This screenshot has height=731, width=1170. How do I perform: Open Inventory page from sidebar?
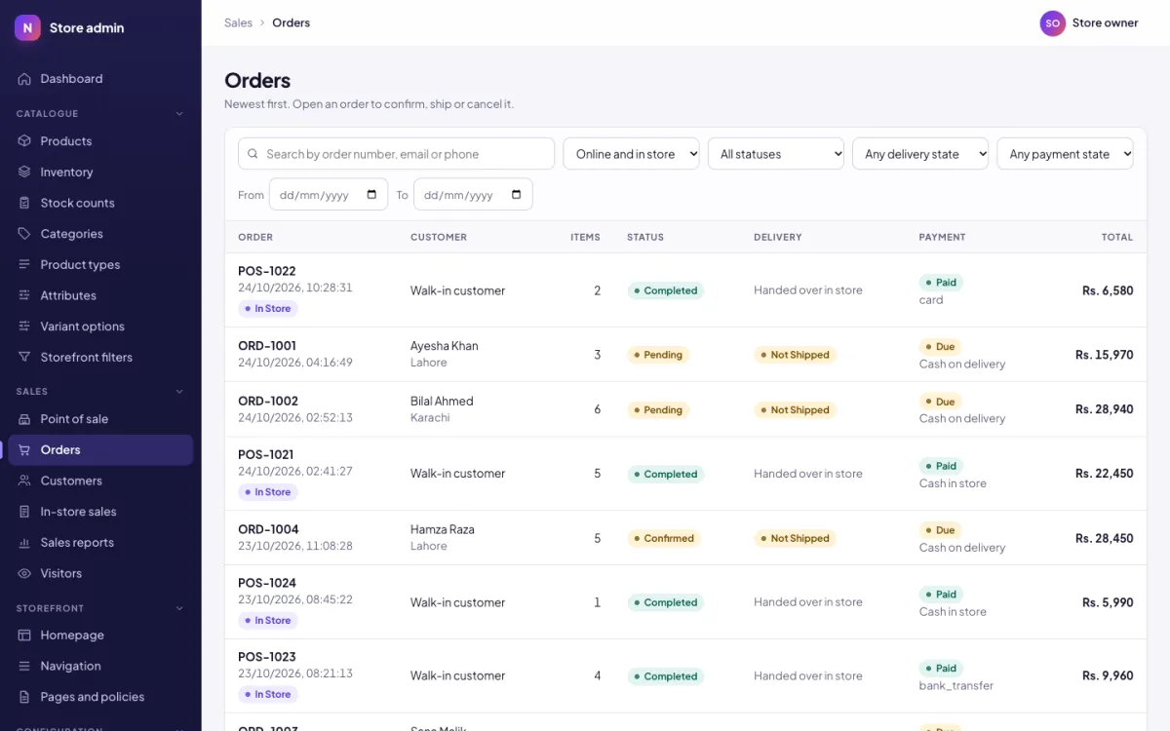point(100,172)
